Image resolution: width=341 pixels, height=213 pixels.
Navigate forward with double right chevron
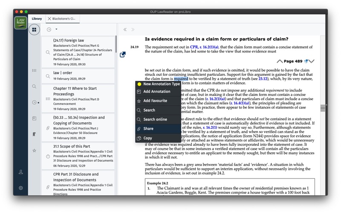click(133, 29)
